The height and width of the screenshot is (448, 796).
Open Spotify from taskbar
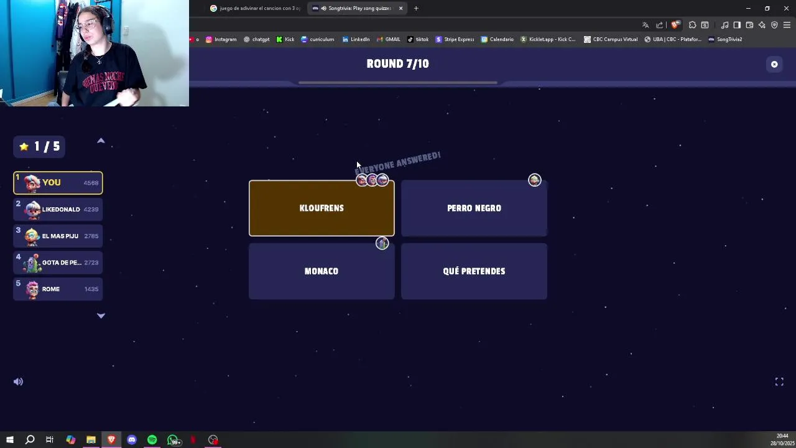152,440
